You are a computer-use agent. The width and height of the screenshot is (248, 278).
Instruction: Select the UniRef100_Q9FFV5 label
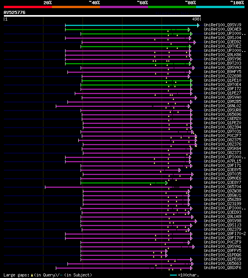(222, 251)
